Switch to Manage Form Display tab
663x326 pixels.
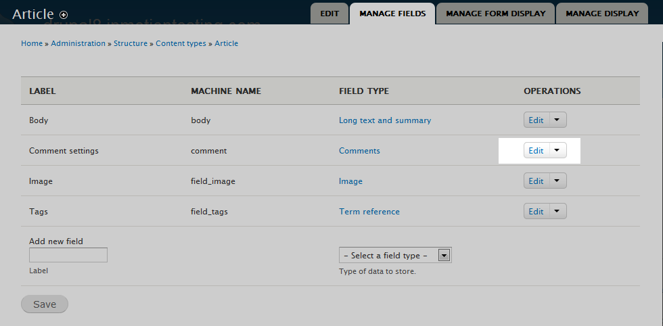[495, 13]
